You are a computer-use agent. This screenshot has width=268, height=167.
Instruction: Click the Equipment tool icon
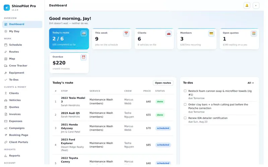coord(6,73)
